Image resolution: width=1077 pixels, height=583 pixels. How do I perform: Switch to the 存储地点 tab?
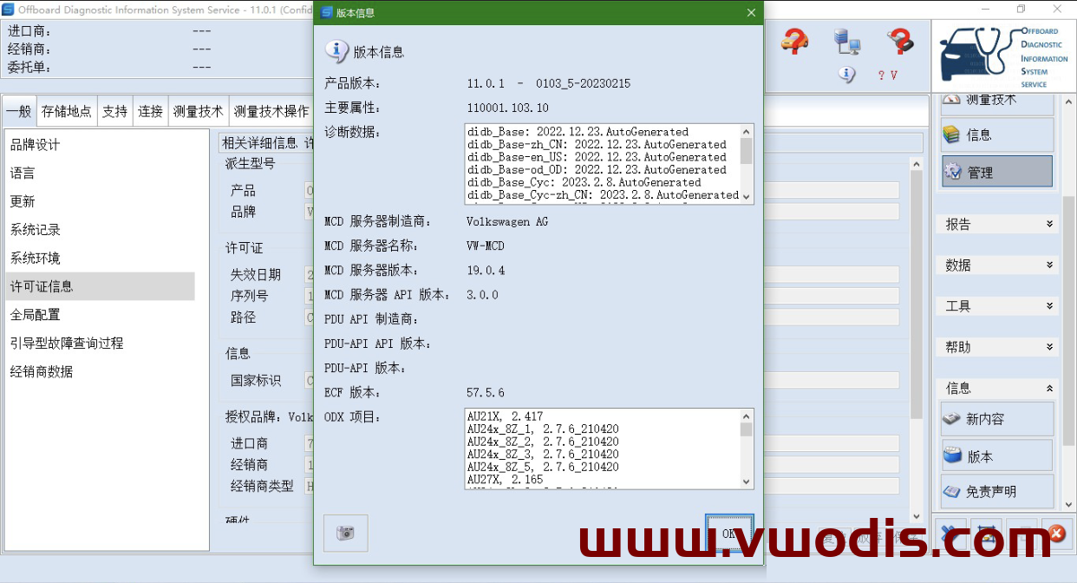coord(67,111)
